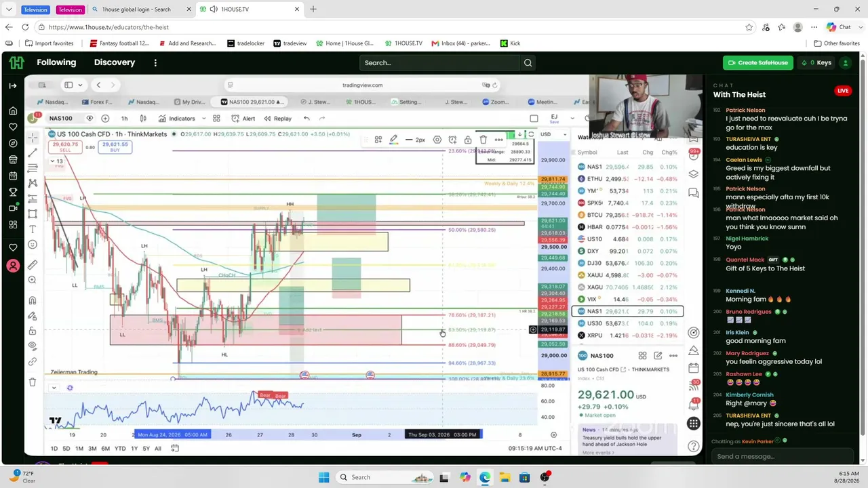Redo the last chart action
Screen dimensions: 868x488
pos(322,119)
